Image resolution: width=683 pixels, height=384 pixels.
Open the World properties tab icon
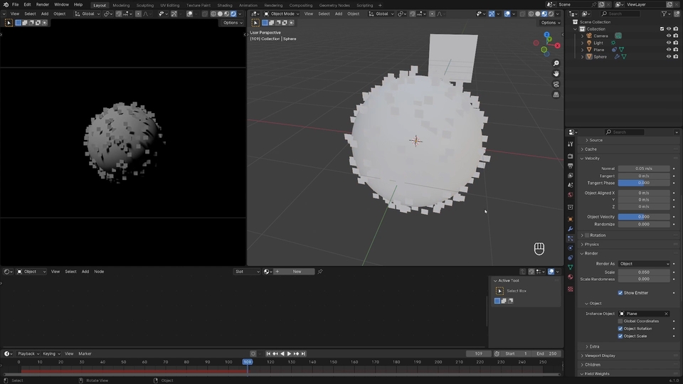coord(570,195)
